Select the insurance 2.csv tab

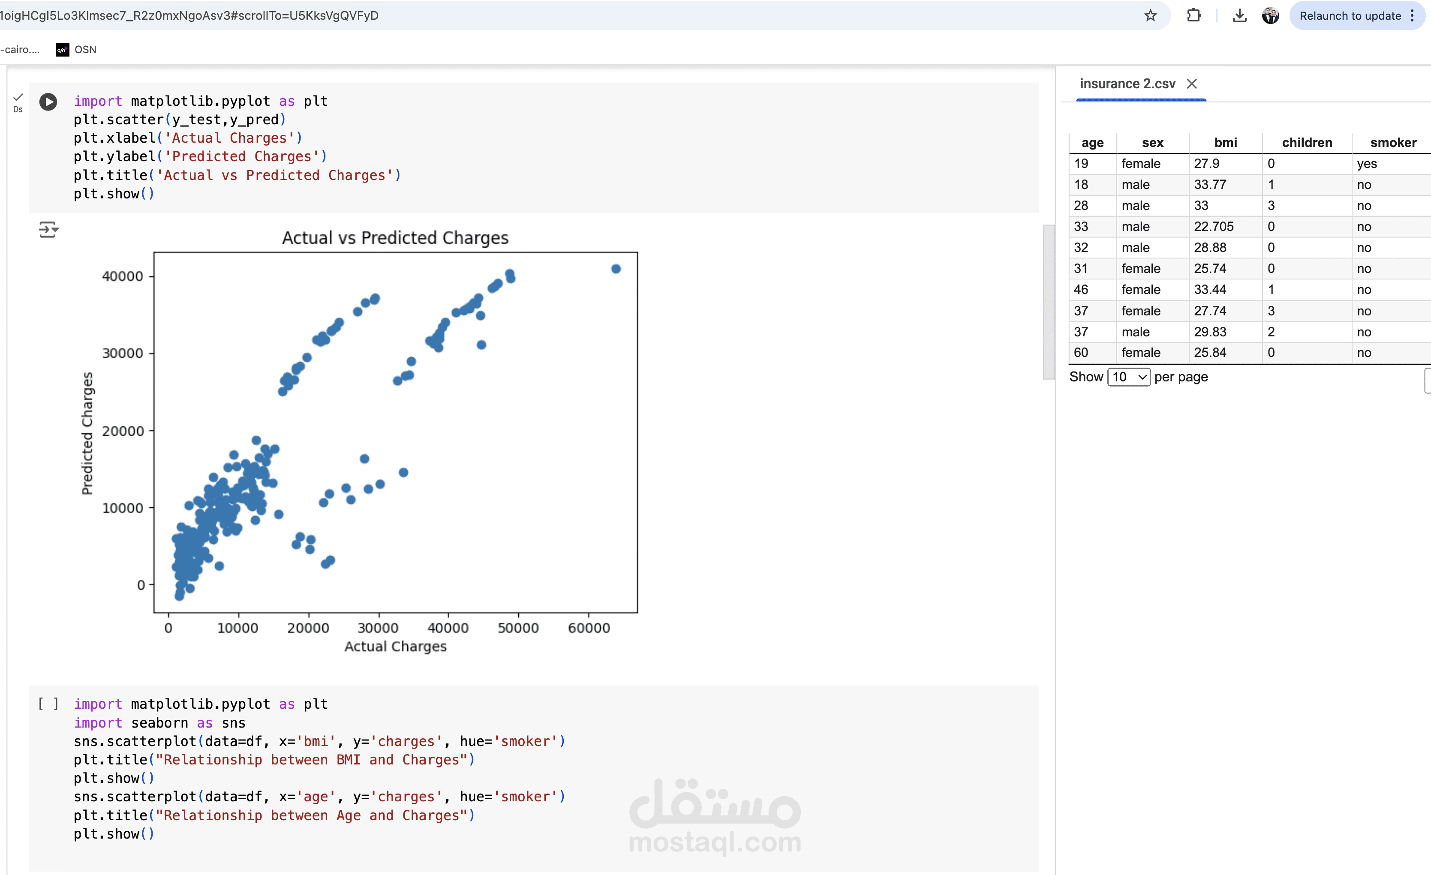click(1127, 84)
